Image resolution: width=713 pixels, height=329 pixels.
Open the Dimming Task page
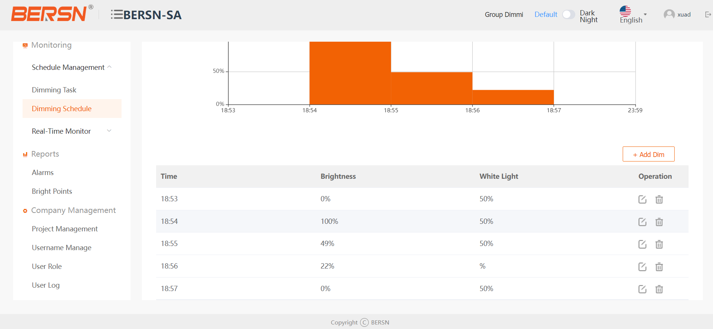[54, 90]
